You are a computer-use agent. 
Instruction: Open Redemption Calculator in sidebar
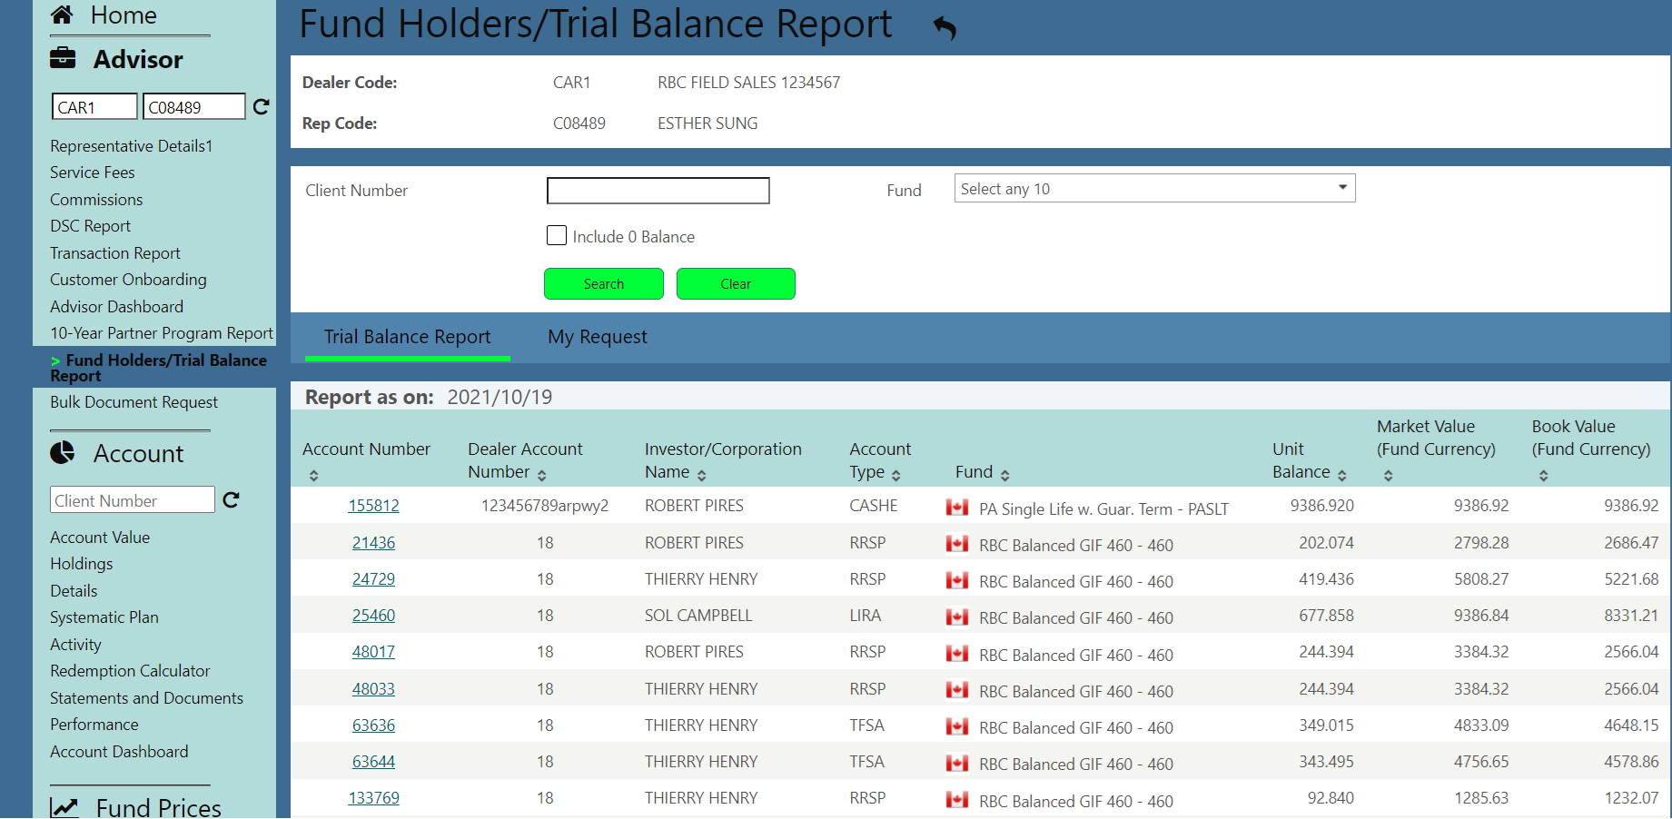[130, 671]
